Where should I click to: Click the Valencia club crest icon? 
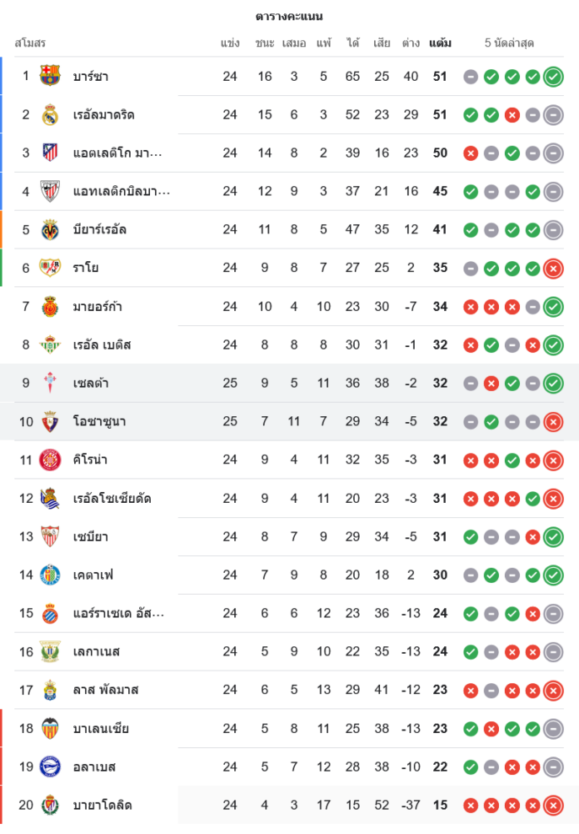click(50, 728)
